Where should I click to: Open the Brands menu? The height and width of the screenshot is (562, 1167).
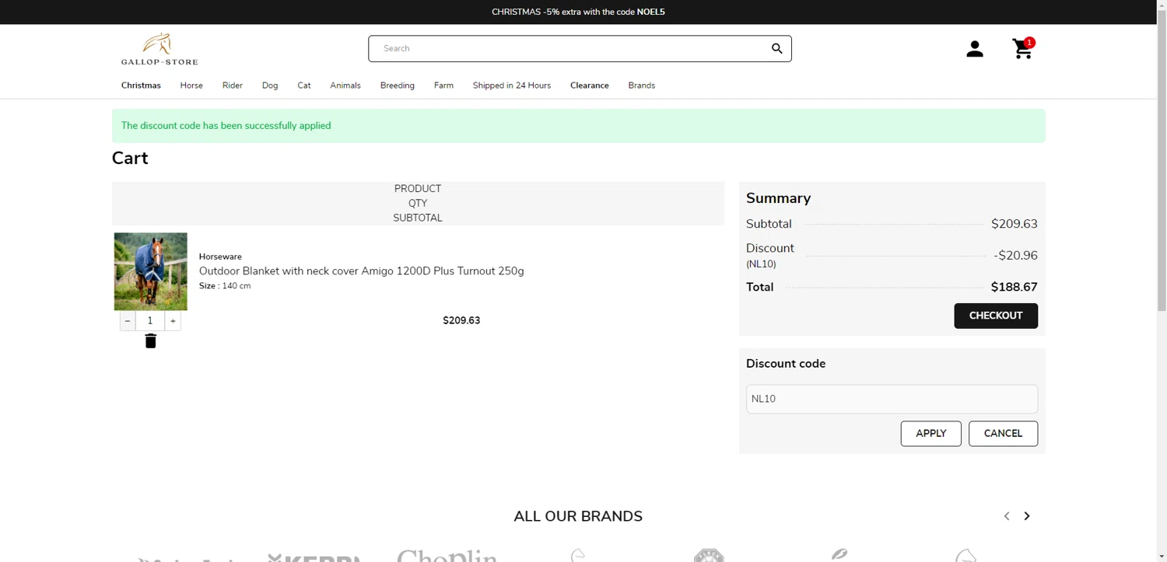642,86
